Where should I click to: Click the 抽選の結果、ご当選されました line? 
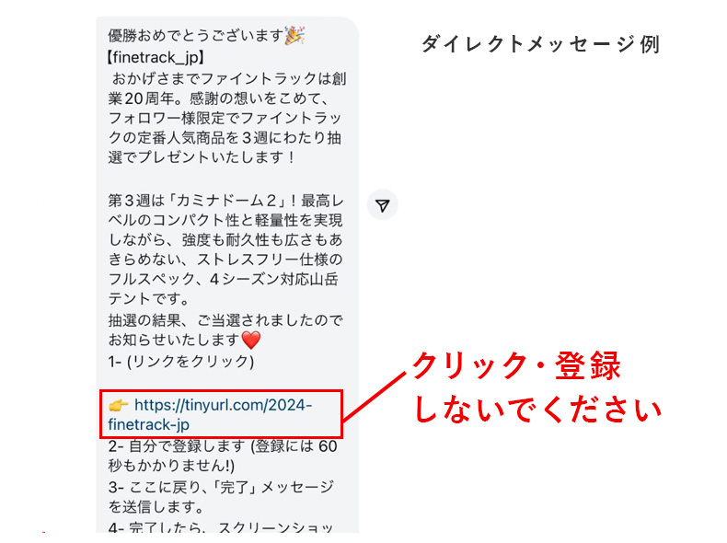click(x=225, y=320)
